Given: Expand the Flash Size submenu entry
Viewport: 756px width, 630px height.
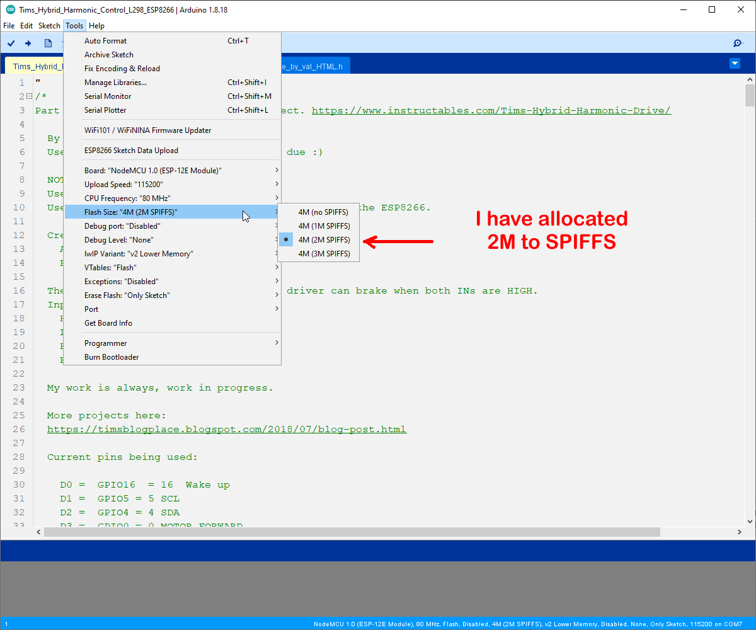Looking at the screenshot, I should pyautogui.click(x=173, y=212).
